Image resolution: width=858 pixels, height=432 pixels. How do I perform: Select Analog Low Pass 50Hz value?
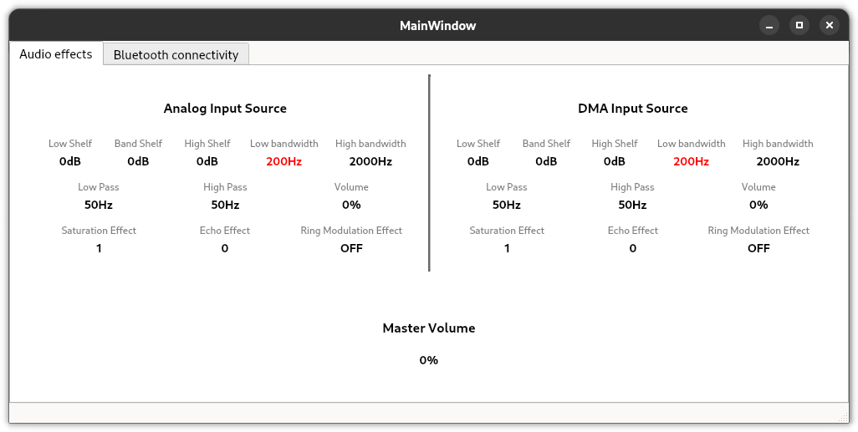99,205
